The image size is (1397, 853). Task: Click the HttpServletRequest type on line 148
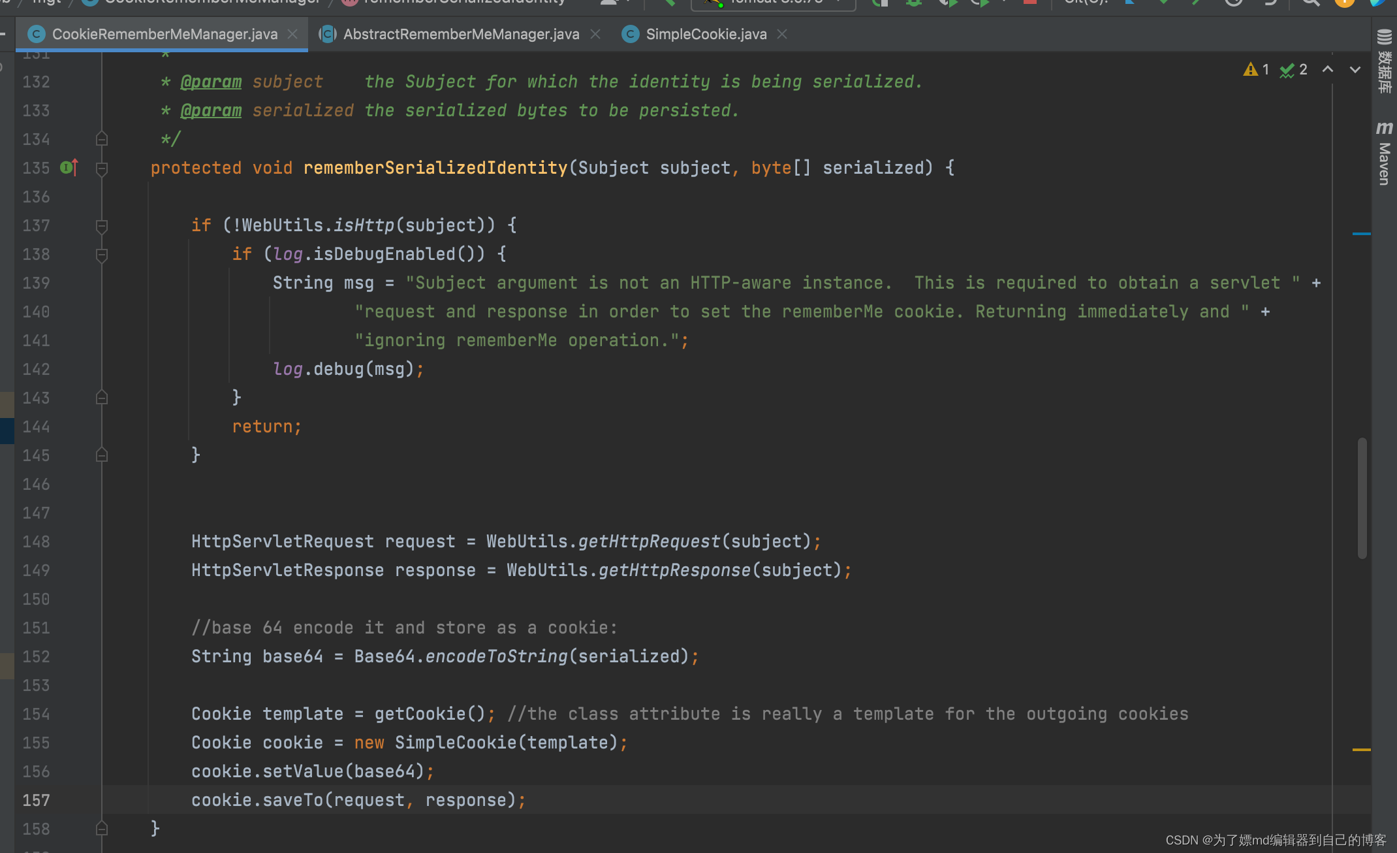[283, 541]
